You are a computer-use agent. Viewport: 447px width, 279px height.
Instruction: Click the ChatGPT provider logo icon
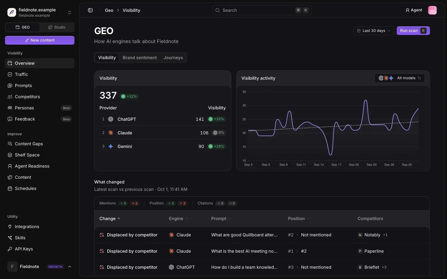pos(111,119)
